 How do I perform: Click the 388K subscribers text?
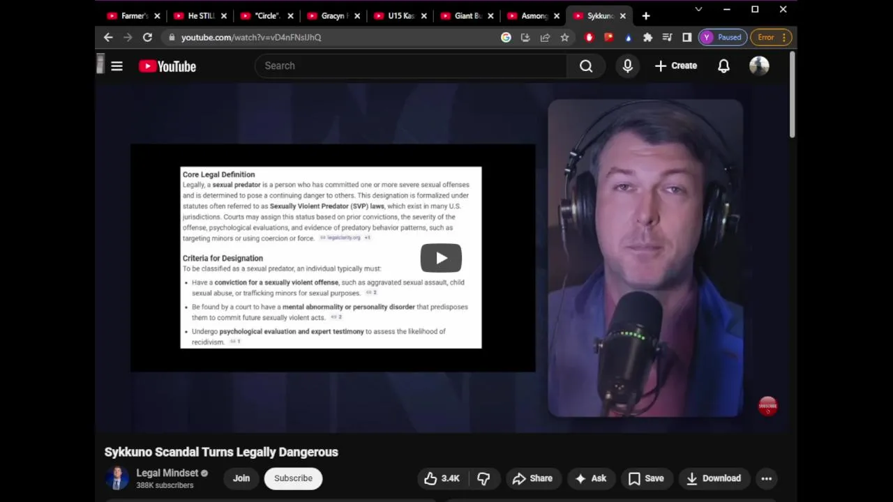click(x=165, y=485)
